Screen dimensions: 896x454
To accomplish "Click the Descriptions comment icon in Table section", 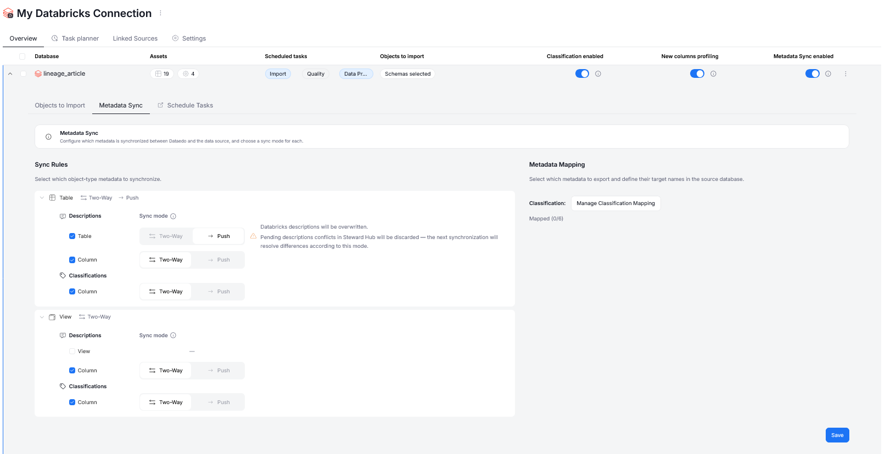I will pos(63,216).
